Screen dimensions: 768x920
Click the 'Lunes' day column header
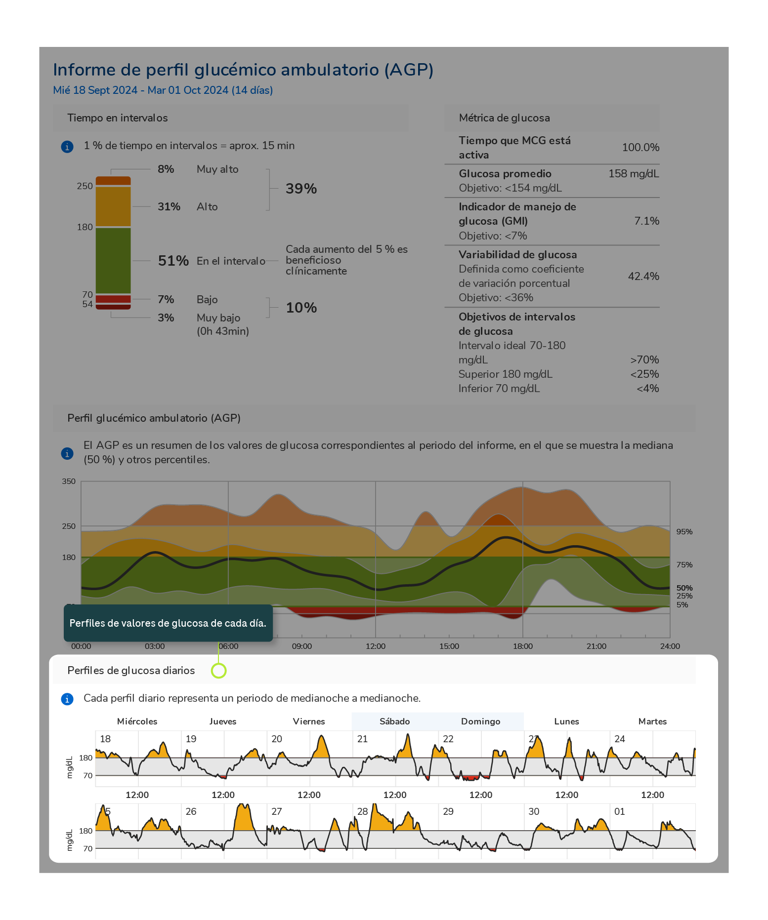coord(567,721)
